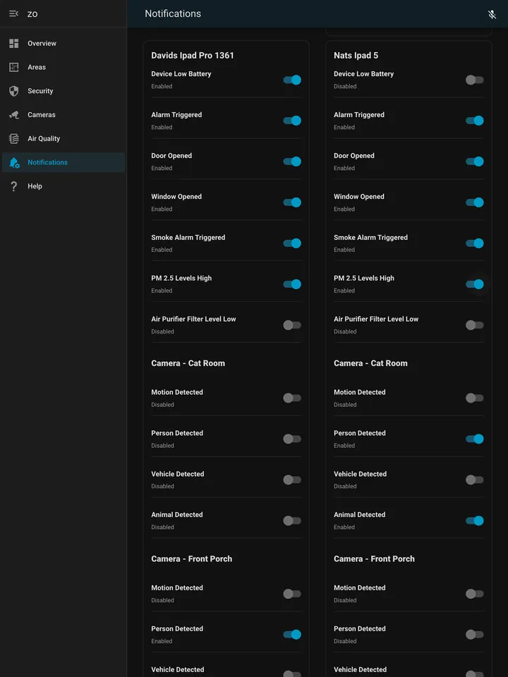Toggle Door Opened on Davids Ipad Pro
Image resolution: width=508 pixels, height=677 pixels.
click(292, 161)
